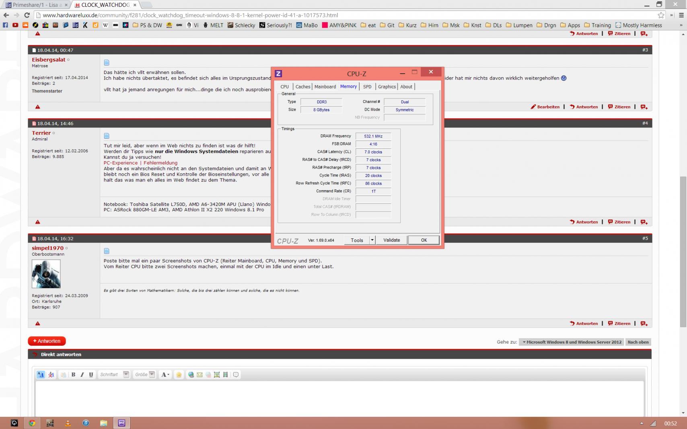Click 'Zitieren' on post #4
Viewport: 687px width, 429px height.
pyautogui.click(x=619, y=222)
